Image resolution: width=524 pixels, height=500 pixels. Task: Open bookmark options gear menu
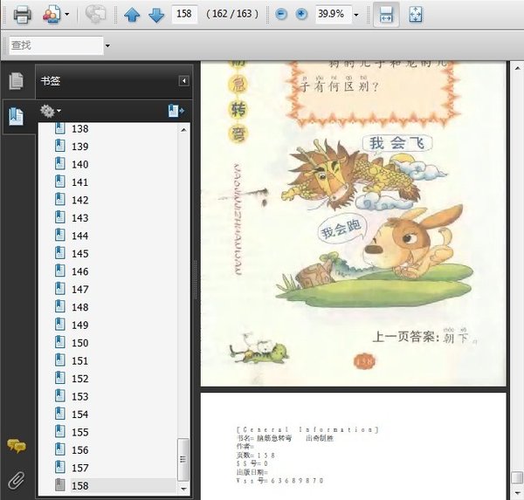pos(51,111)
